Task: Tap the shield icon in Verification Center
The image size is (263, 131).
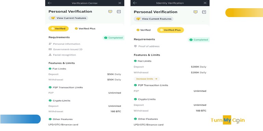Action: [110, 12]
